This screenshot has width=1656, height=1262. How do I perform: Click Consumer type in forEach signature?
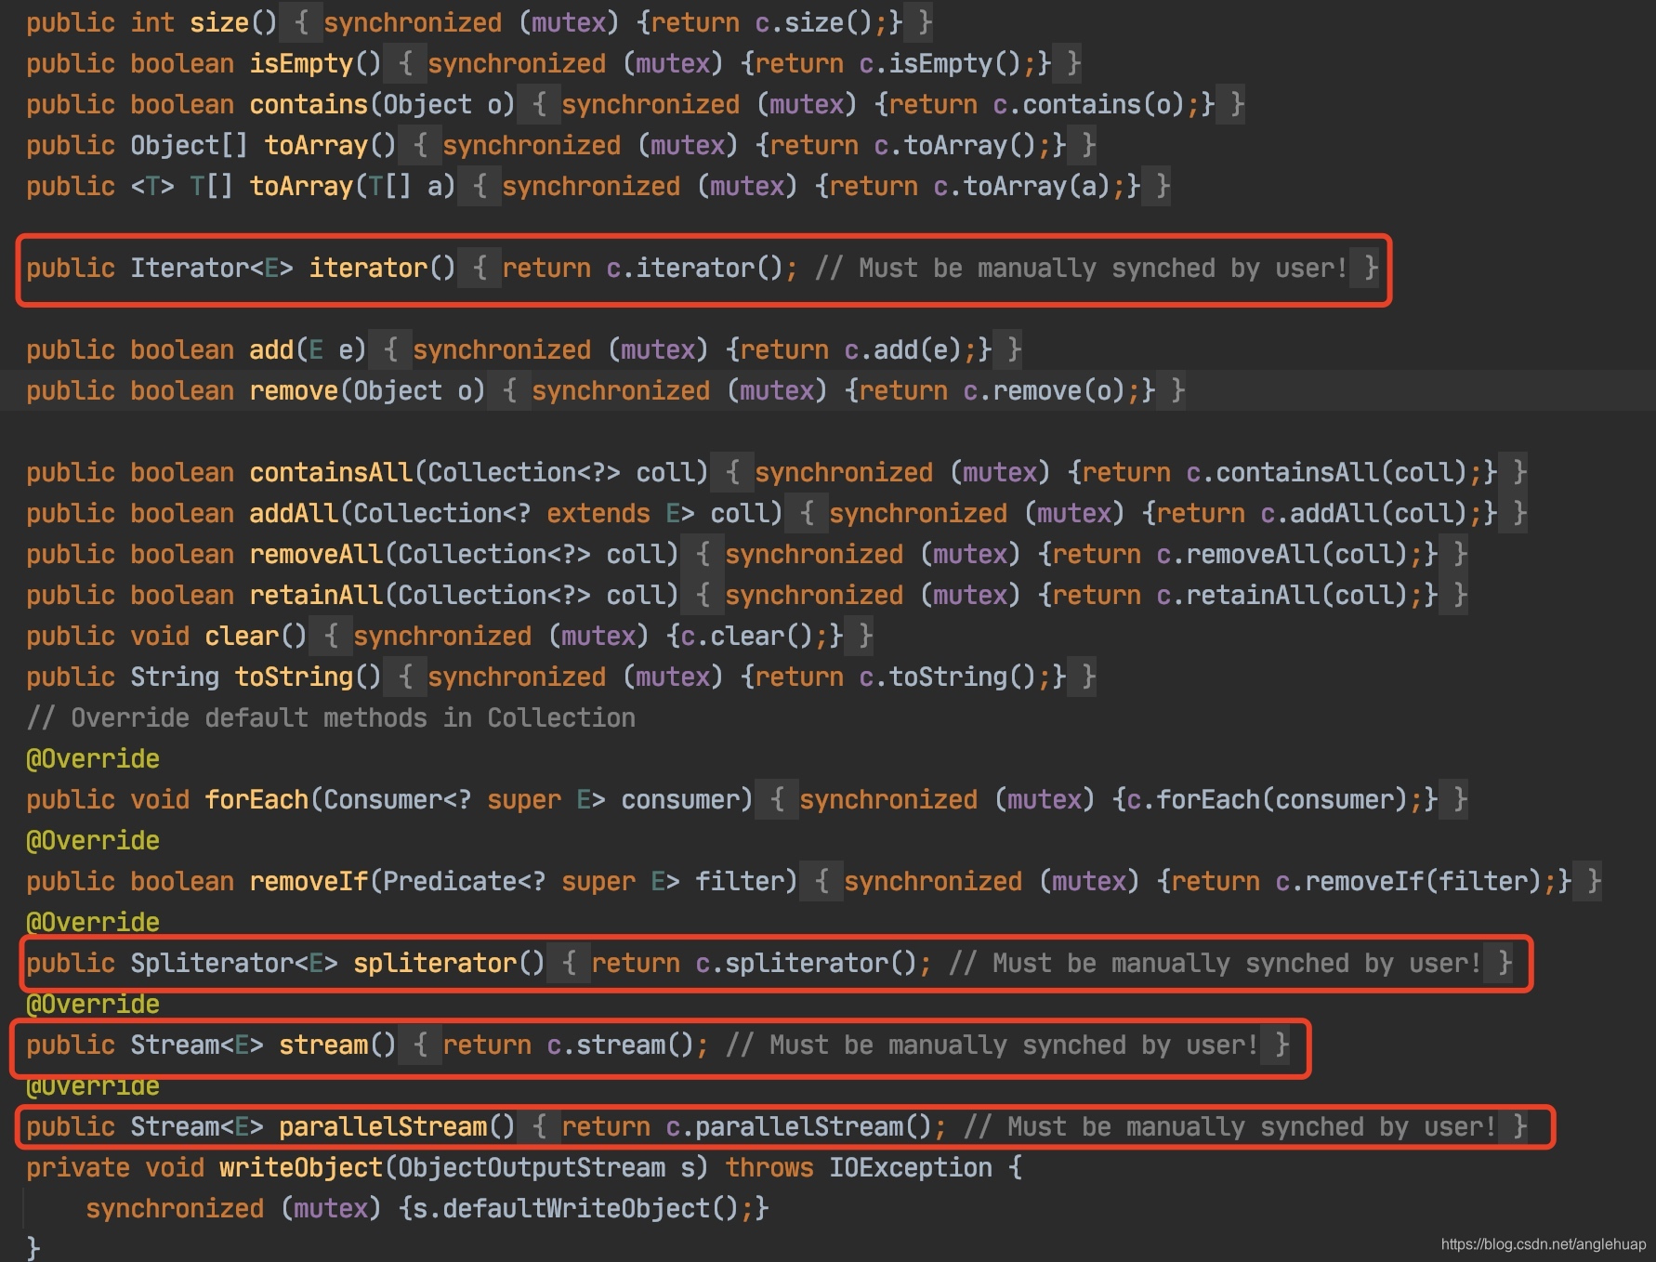click(x=383, y=799)
